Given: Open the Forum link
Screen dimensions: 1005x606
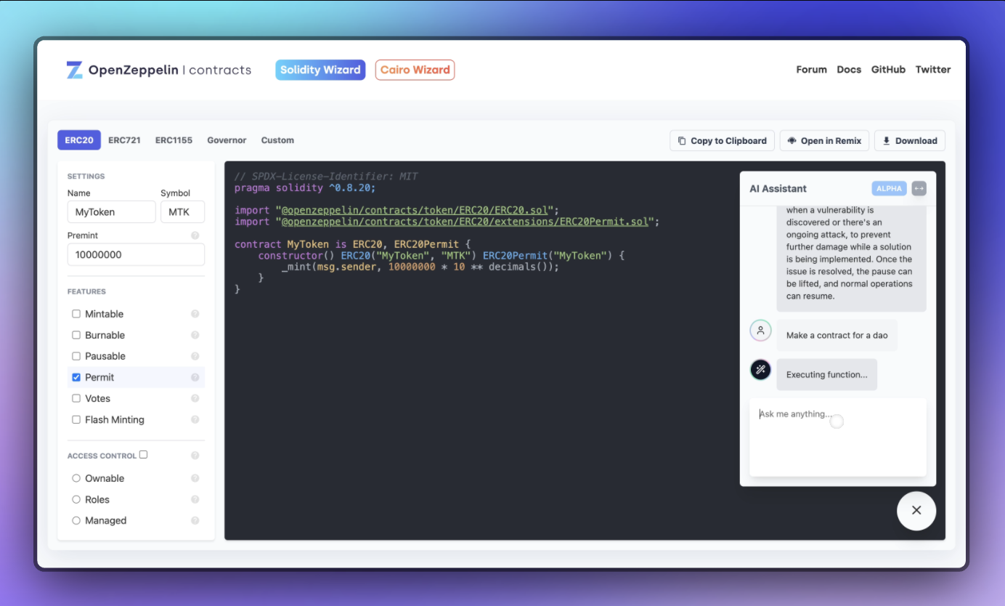Looking at the screenshot, I should (x=811, y=70).
